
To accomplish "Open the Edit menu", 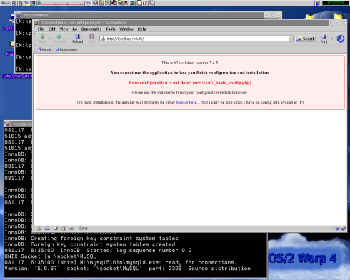I will coord(52,29).
